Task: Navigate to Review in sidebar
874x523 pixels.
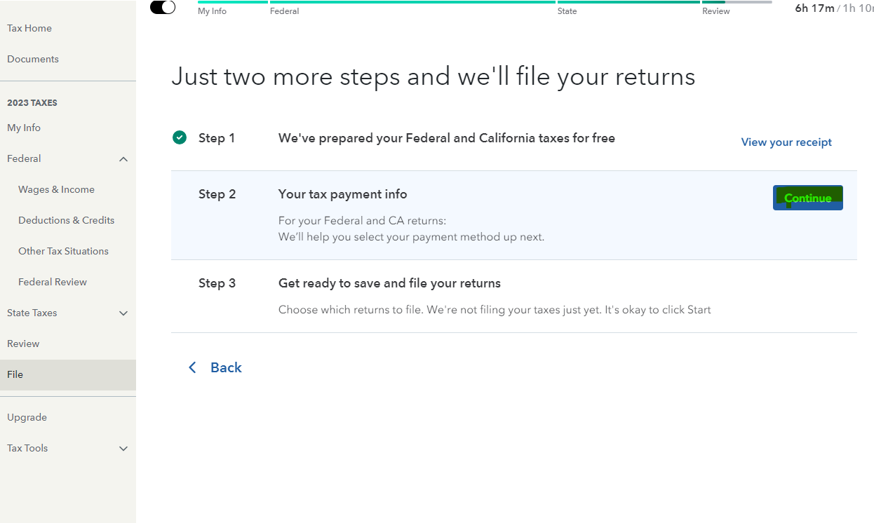Action: (23, 344)
